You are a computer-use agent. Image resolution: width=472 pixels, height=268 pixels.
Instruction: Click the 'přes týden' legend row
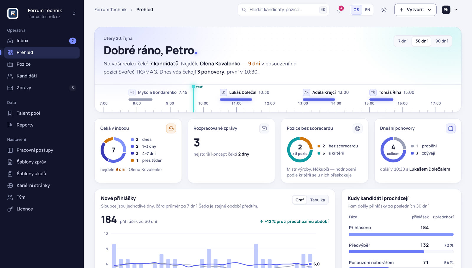(x=147, y=161)
